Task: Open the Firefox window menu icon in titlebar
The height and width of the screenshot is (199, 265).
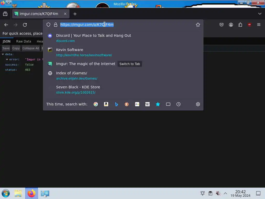Action: point(3,3)
